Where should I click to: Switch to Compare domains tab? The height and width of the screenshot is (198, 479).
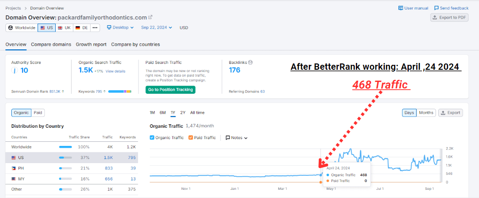pos(51,44)
